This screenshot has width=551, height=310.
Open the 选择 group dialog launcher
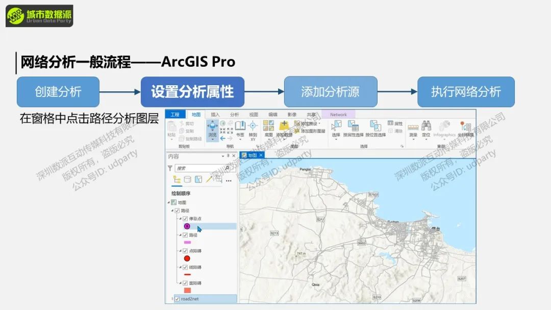click(x=402, y=146)
